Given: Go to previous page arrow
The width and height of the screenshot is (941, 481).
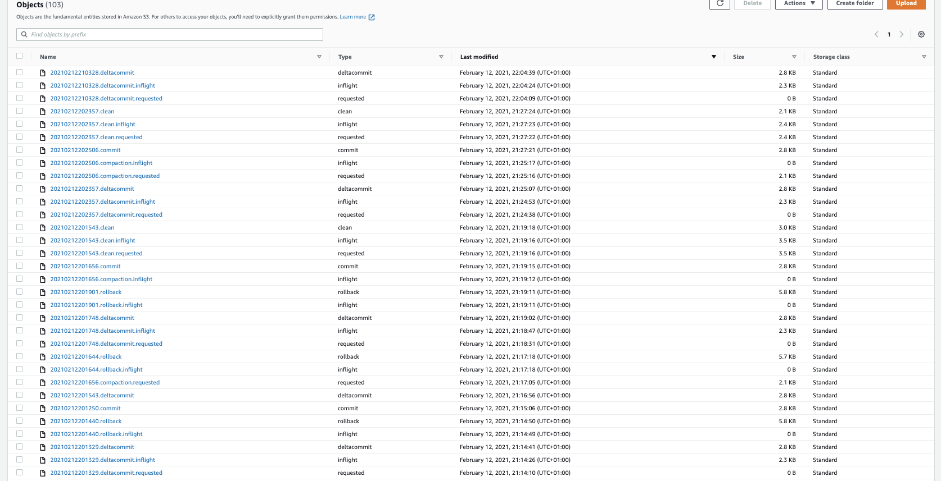Looking at the screenshot, I should click(x=876, y=34).
